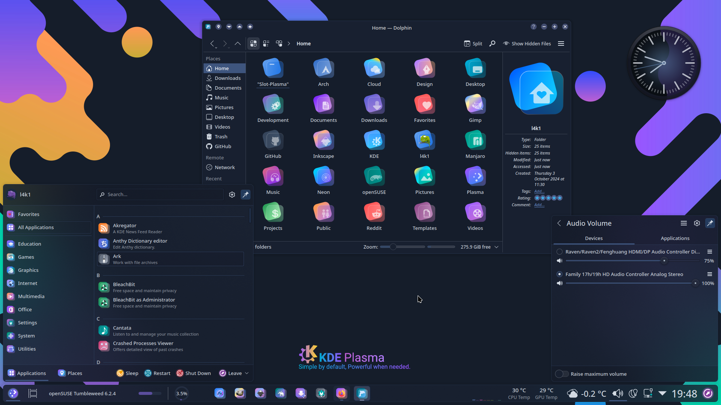Screen dimensions: 721x405
Task: Click the Restart button
Action: 158,373
